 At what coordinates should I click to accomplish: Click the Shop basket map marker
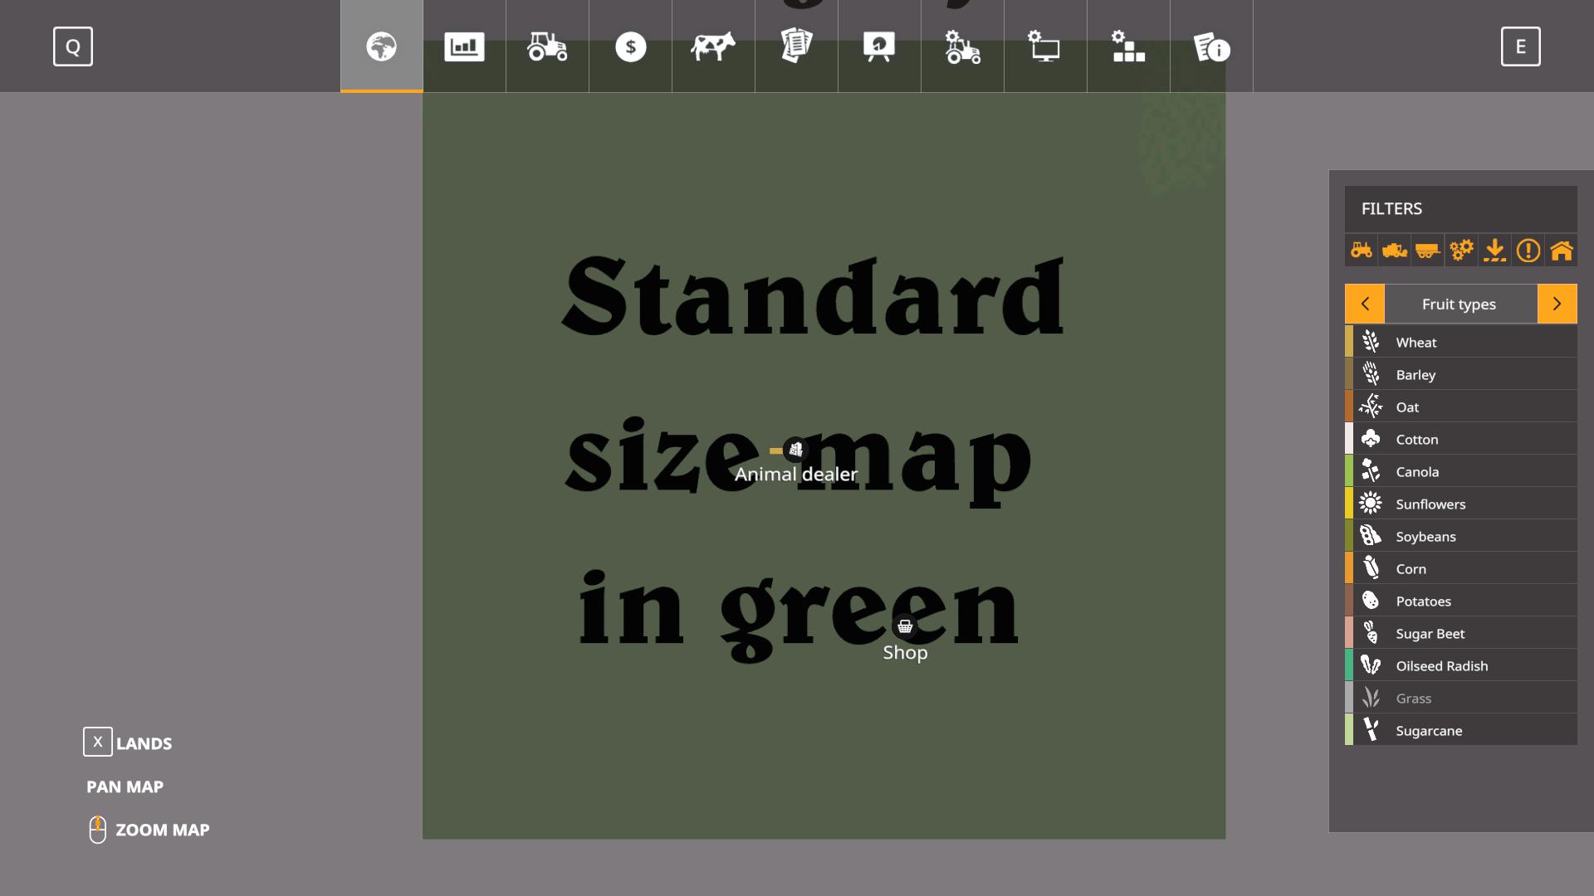tap(905, 626)
